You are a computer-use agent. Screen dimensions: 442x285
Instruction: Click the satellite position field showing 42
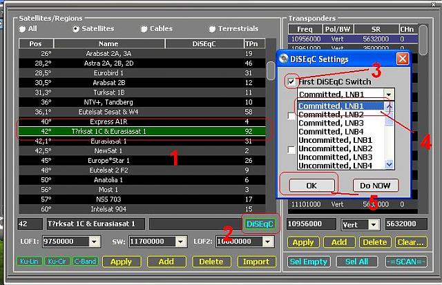30,224
